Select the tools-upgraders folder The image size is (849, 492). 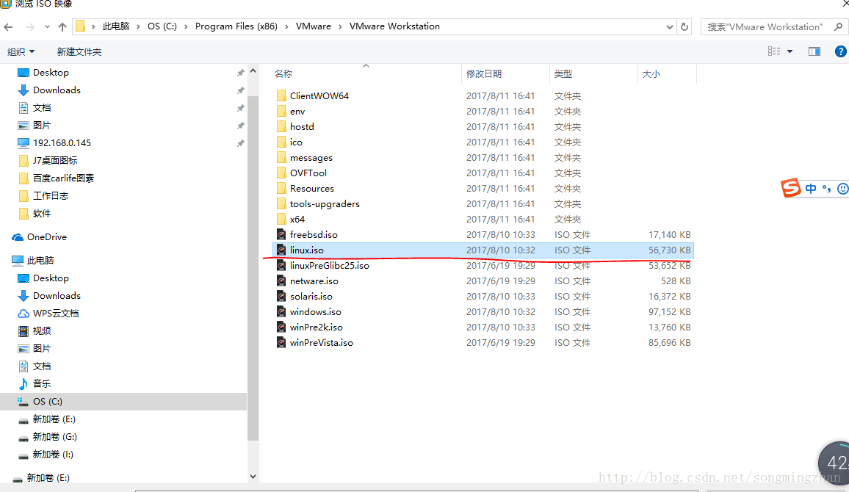(x=325, y=204)
